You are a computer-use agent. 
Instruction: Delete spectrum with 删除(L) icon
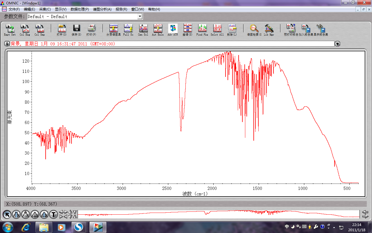click(x=232, y=30)
